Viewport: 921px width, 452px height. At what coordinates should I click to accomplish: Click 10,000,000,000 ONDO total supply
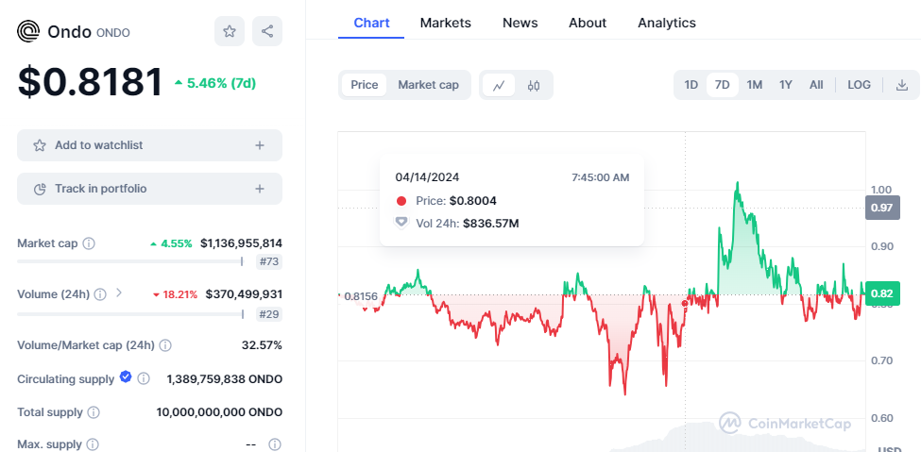[x=219, y=412]
